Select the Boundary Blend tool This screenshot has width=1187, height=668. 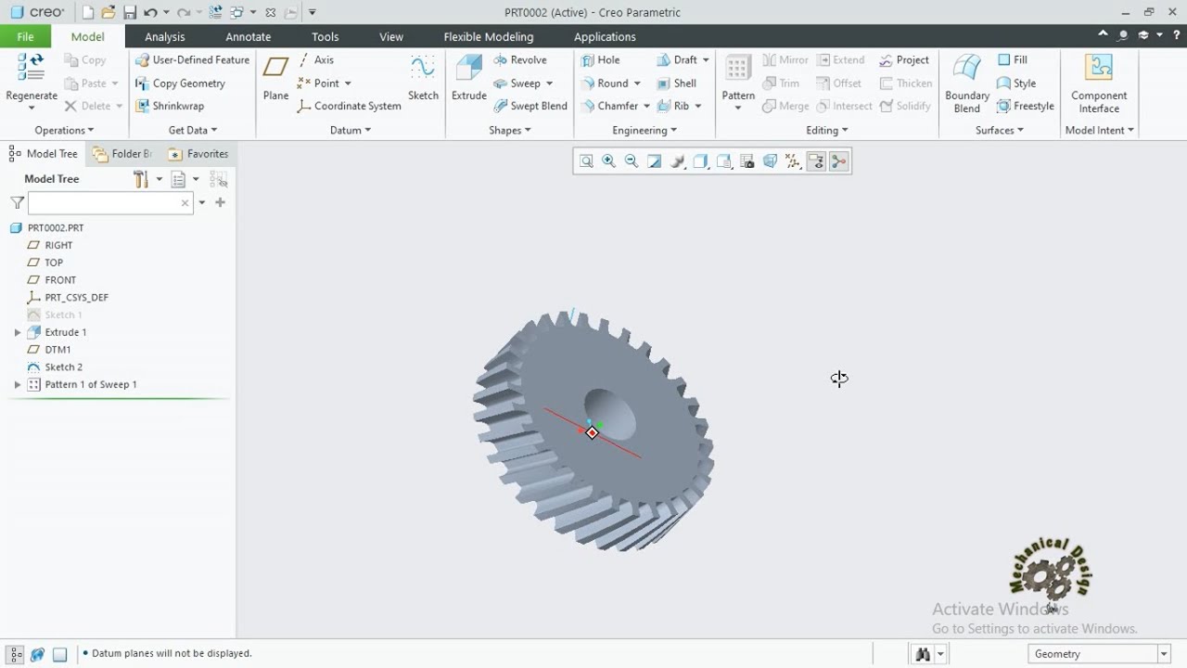967,83
